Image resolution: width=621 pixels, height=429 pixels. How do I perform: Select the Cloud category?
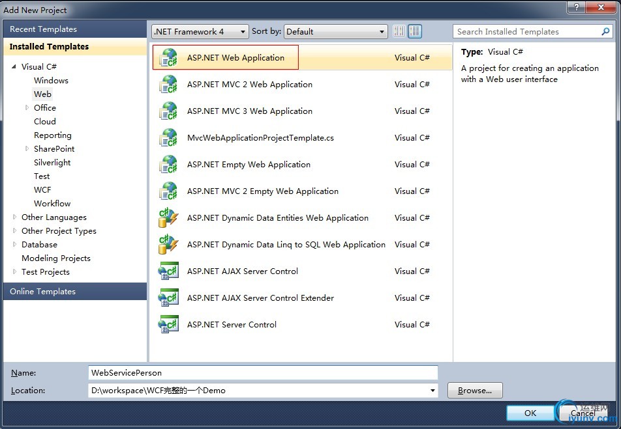tap(45, 121)
